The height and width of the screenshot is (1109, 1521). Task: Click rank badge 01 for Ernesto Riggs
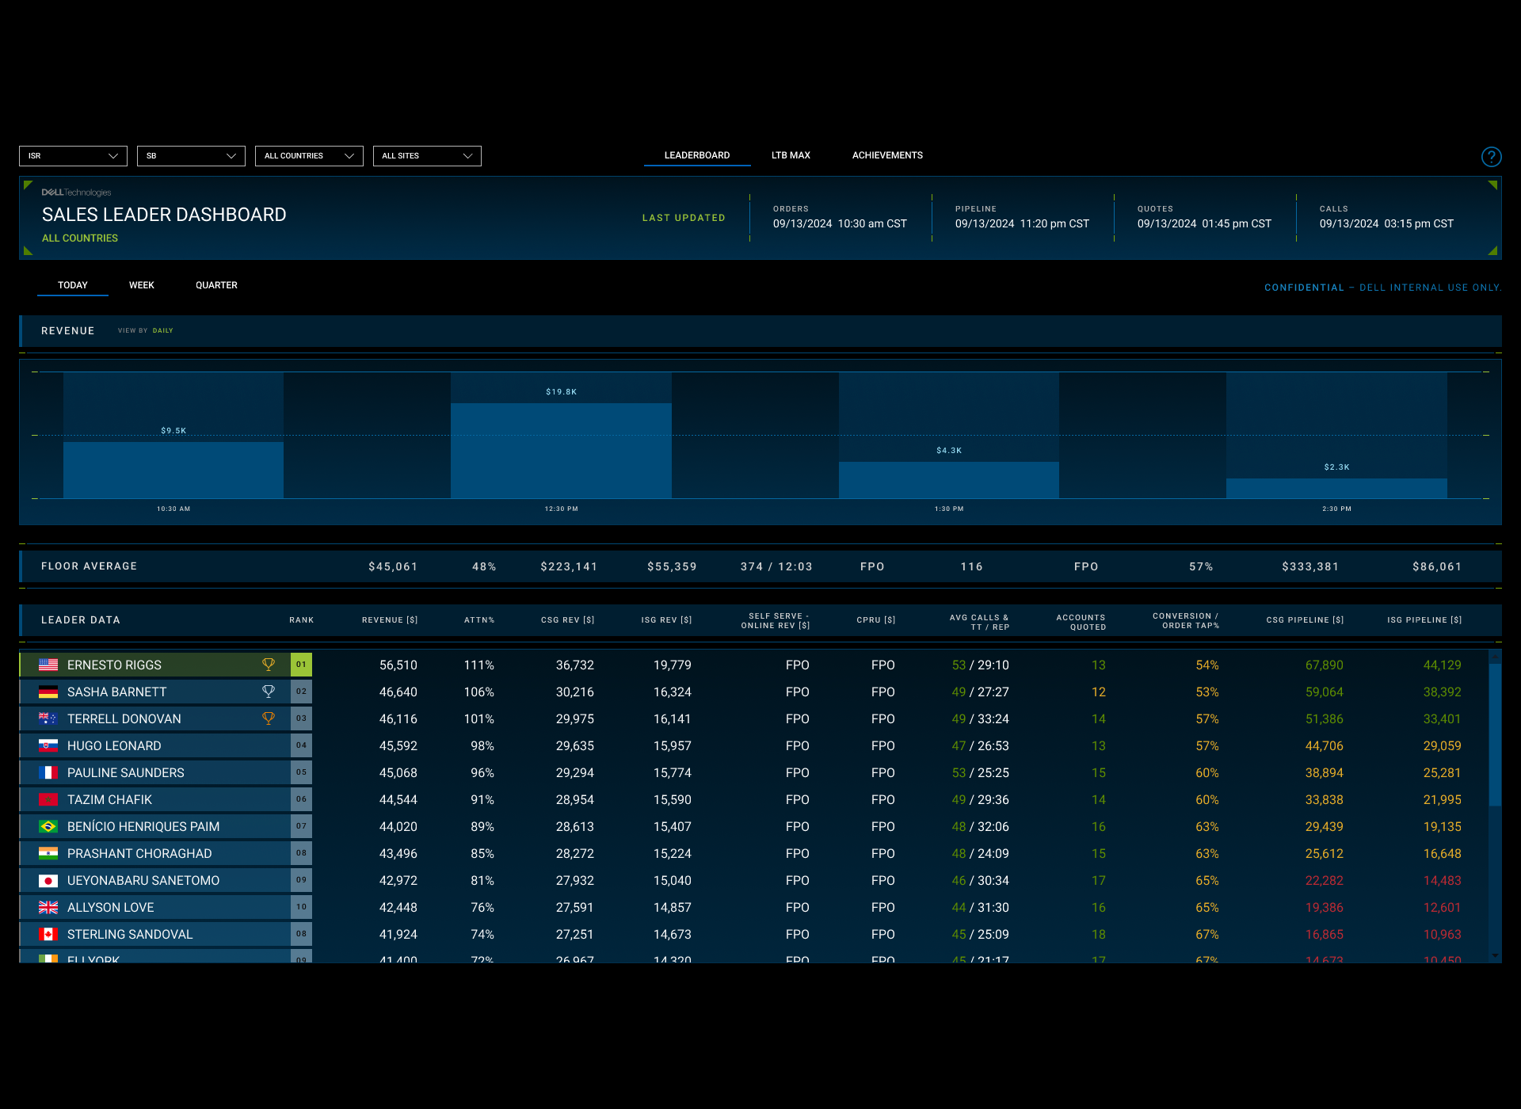[301, 665]
